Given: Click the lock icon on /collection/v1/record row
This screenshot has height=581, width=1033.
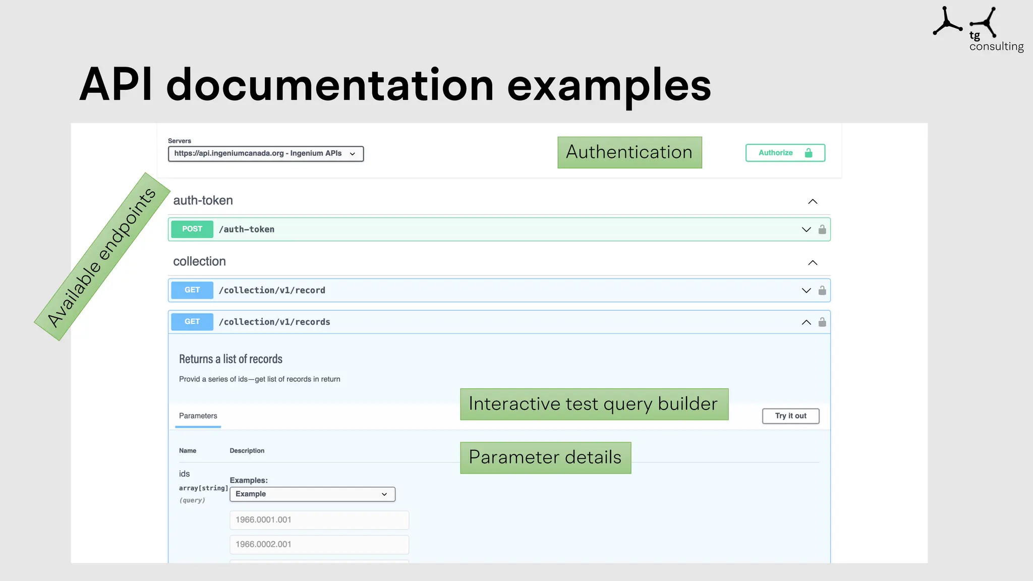Looking at the screenshot, I should pyautogui.click(x=822, y=290).
